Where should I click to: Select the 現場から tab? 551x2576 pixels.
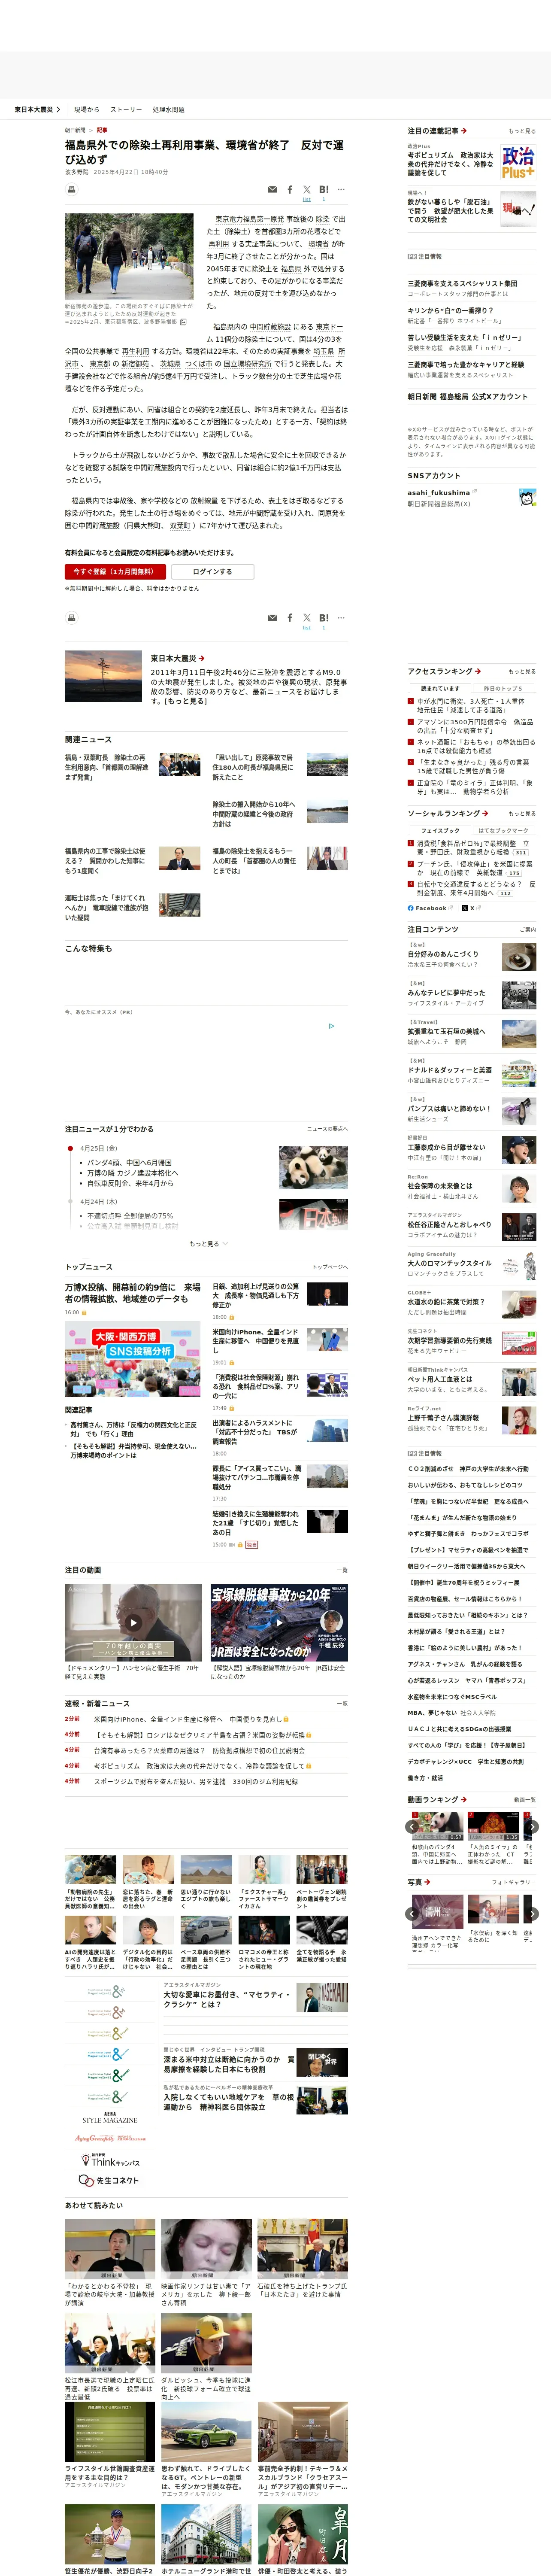[87, 109]
